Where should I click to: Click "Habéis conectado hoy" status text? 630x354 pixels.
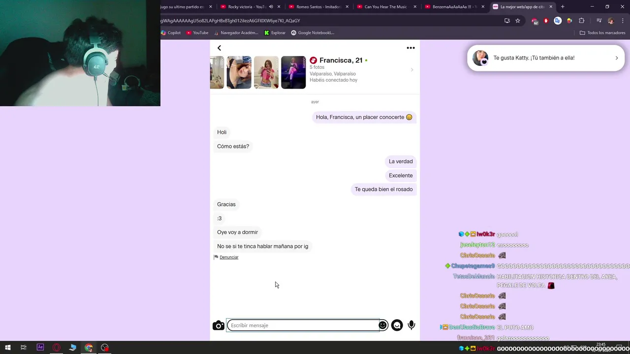coord(333,80)
